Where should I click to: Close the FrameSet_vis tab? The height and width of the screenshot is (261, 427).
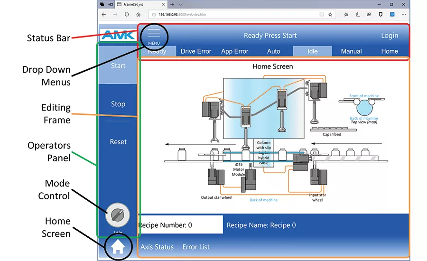click(163, 4)
